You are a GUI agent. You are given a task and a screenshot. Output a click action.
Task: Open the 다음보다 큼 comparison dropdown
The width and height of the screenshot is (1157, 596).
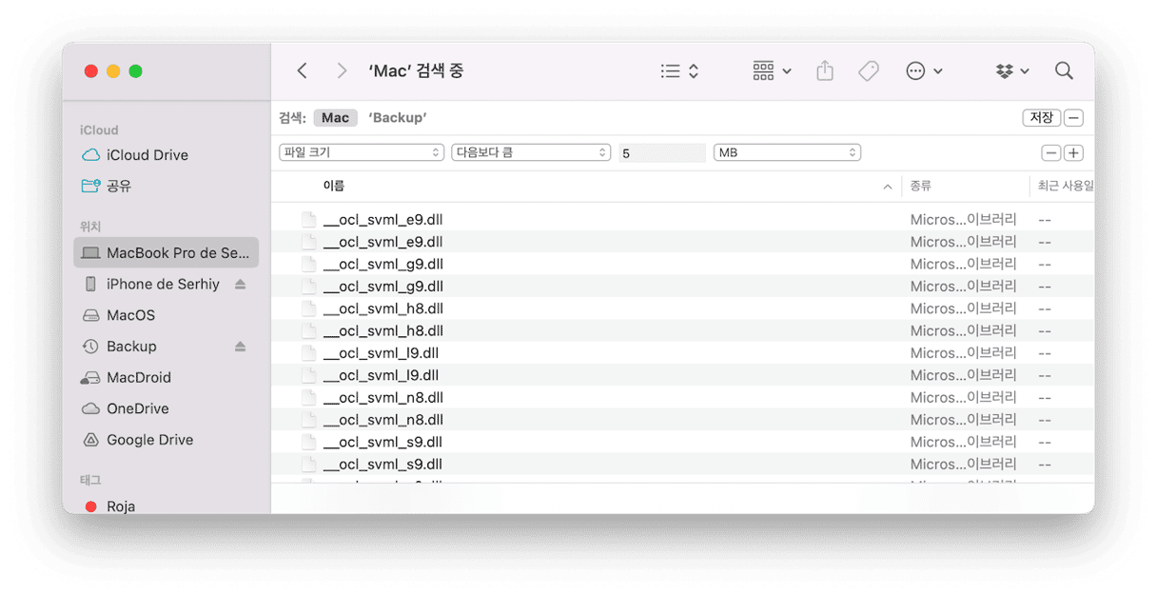point(531,152)
